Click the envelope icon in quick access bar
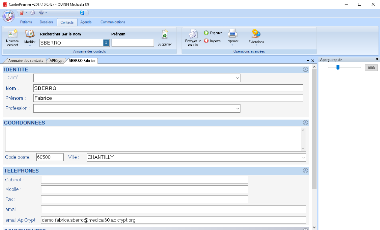Image resolution: width=380 pixels, height=230 pixels. pyautogui.click(x=33, y=13)
